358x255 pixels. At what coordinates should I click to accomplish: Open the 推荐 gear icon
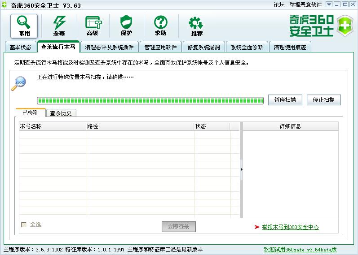(x=196, y=26)
